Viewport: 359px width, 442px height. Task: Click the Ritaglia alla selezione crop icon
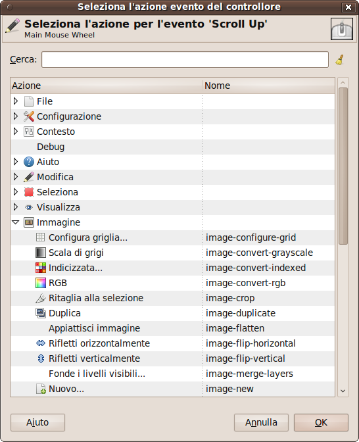click(x=41, y=298)
